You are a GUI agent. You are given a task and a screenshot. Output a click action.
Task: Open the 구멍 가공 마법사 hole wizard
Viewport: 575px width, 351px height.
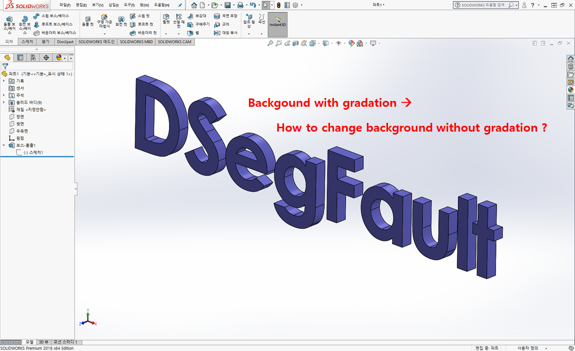point(104,21)
